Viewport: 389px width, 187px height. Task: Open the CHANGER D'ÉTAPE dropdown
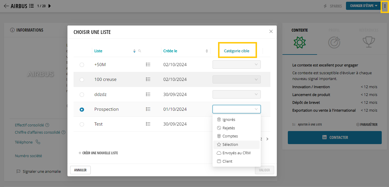tap(363, 6)
